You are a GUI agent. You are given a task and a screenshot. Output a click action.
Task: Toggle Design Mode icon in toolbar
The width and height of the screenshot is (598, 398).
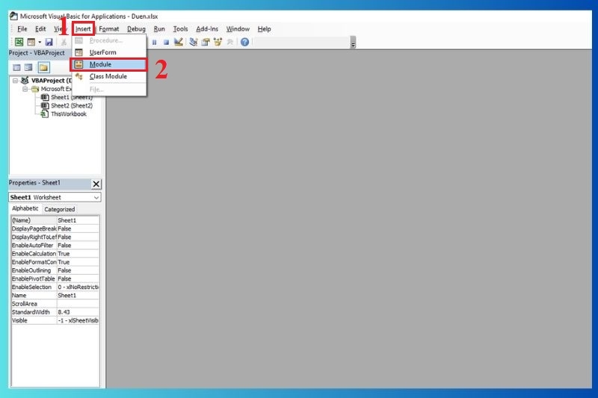pos(179,42)
